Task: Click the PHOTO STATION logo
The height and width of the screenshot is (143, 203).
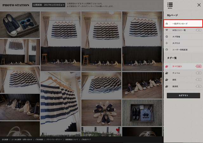Action: click(16, 5)
